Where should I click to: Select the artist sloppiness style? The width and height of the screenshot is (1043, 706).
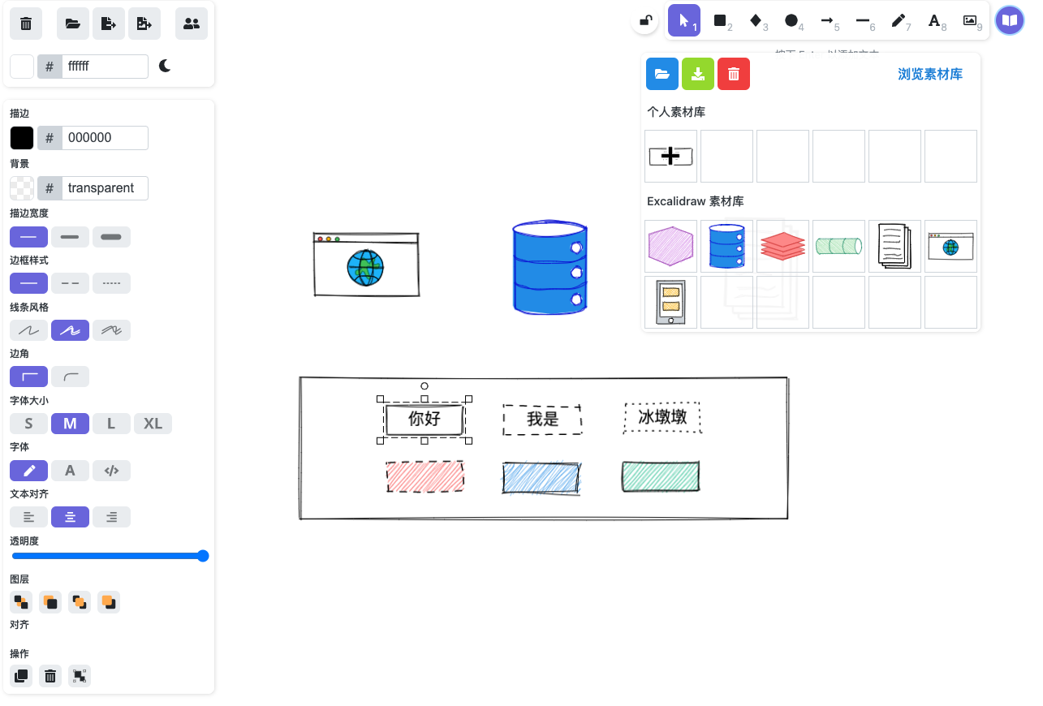70,330
